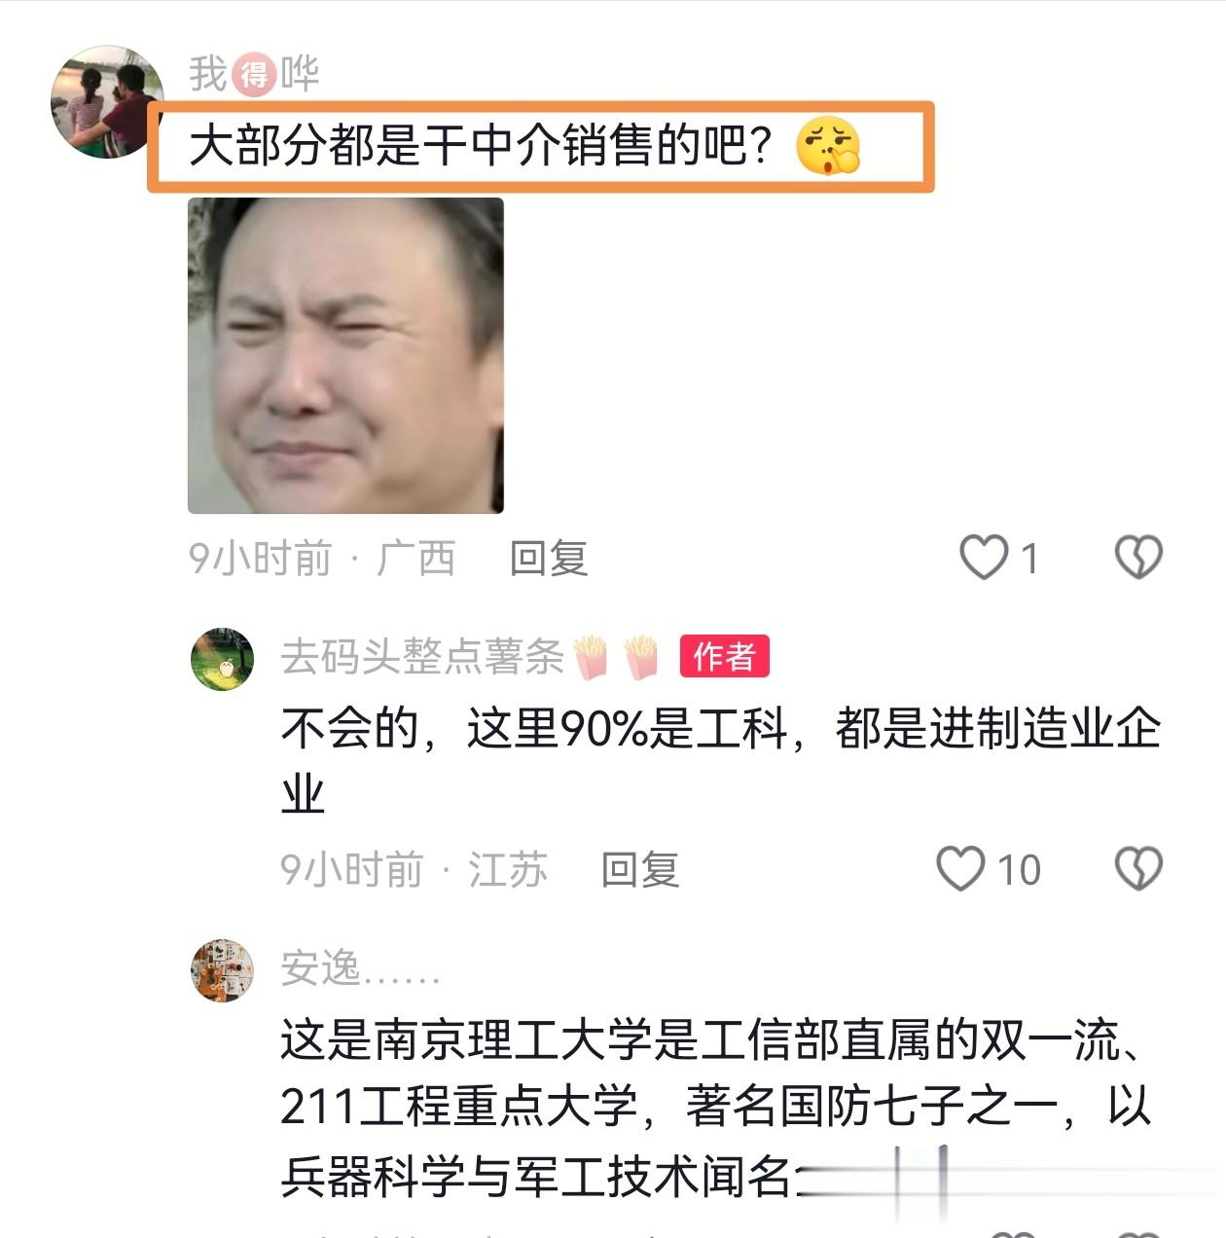Screen dimensions: 1226x1238
Task: View the squinting face meme image
Action: (345, 355)
